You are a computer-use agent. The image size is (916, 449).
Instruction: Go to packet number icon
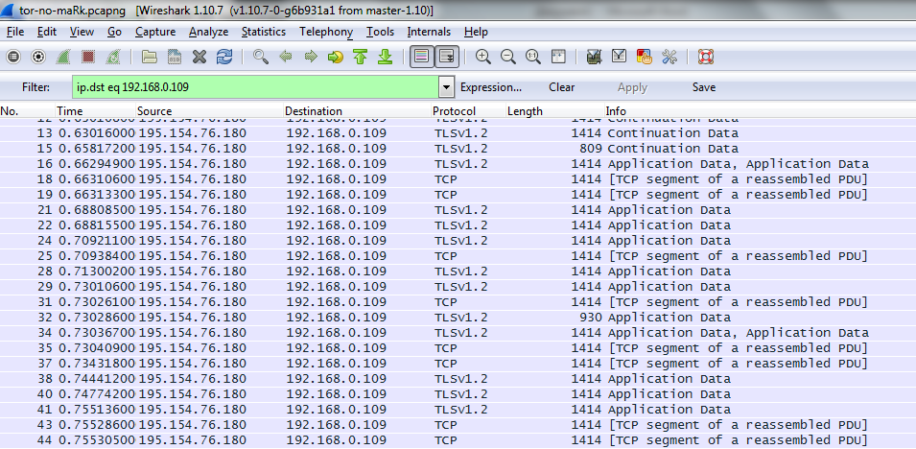pyautogui.click(x=336, y=57)
